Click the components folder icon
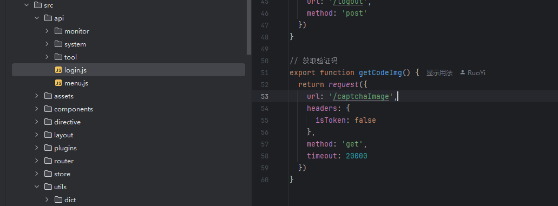This screenshot has width=558, height=206. 48,109
